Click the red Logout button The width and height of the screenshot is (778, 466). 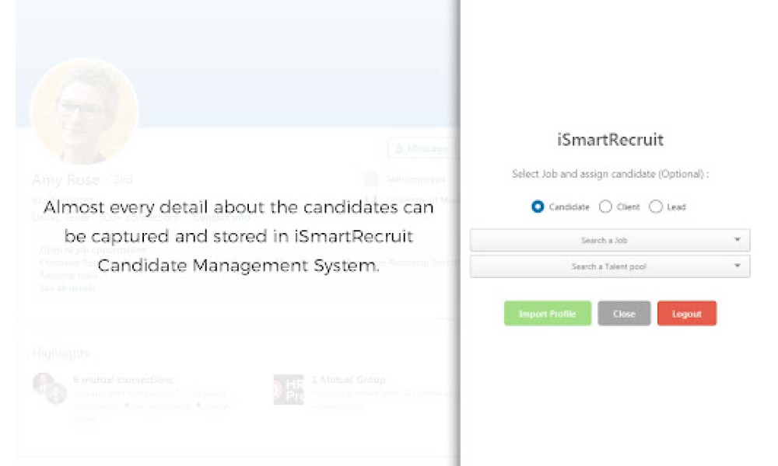coord(687,314)
